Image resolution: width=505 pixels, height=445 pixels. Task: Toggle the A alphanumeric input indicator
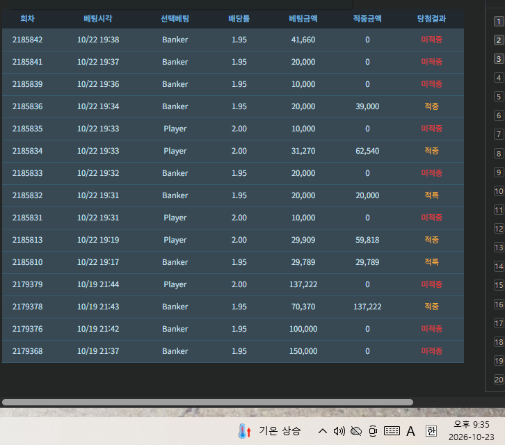pos(410,431)
